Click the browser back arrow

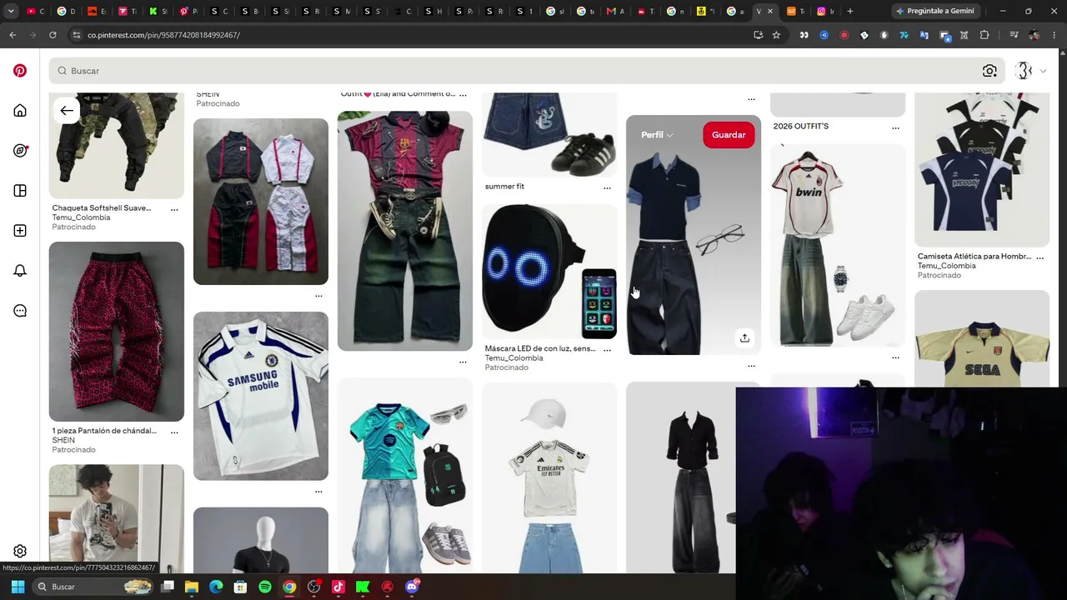coord(13,35)
